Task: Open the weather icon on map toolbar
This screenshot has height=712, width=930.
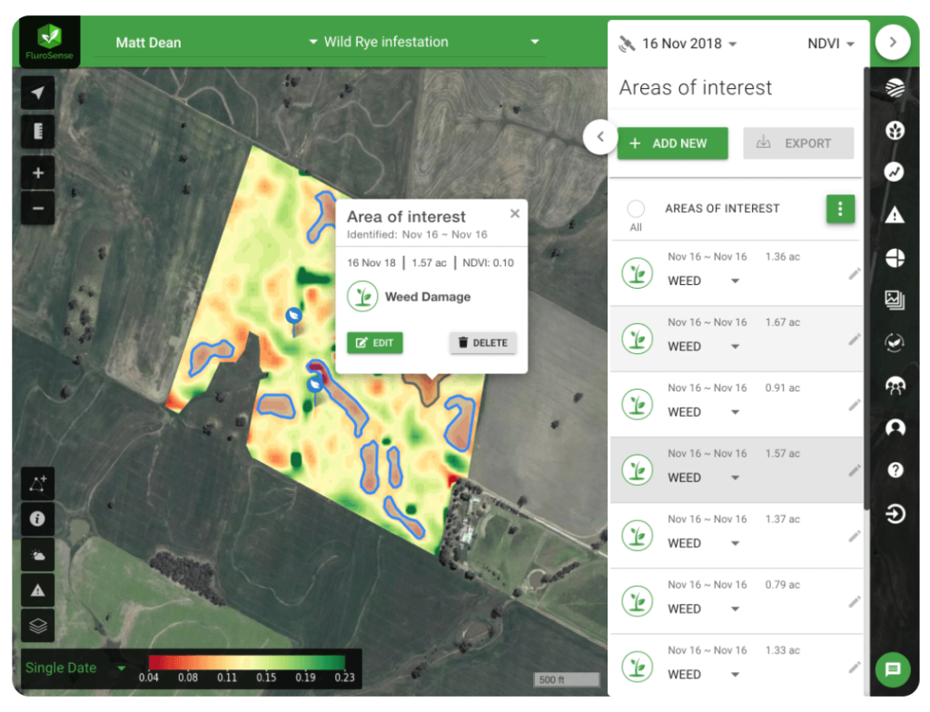Action: pyautogui.click(x=37, y=554)
